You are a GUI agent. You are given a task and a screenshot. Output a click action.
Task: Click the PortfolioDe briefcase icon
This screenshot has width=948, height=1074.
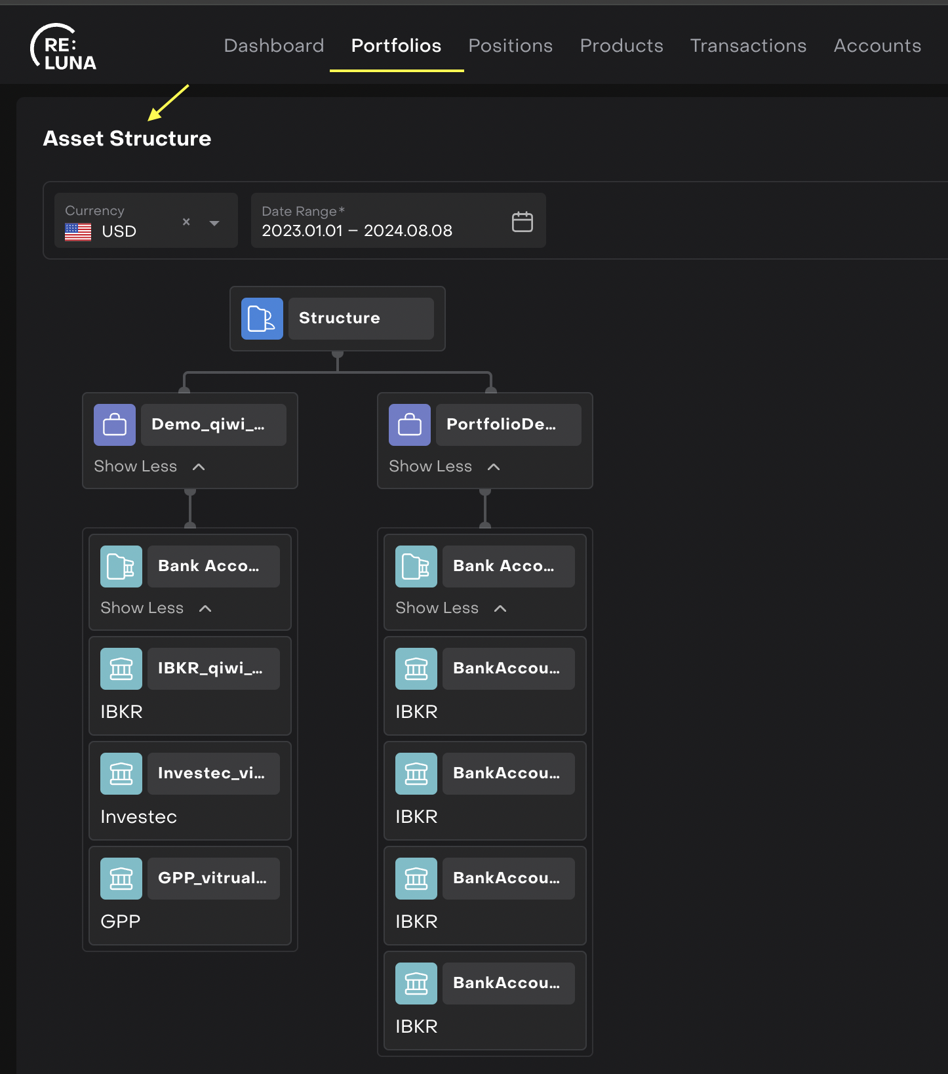pyautogui.click(x=410, y=425)
